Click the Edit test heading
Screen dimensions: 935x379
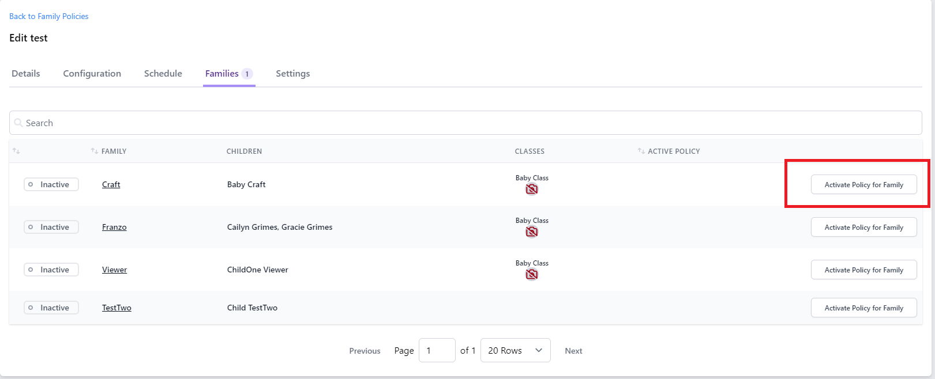pos(28,38)
